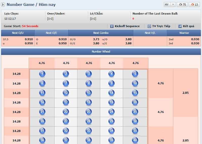202x144 pixels.
Task: Click the Kết quả chart icon
Action: (x=180, y=26)
